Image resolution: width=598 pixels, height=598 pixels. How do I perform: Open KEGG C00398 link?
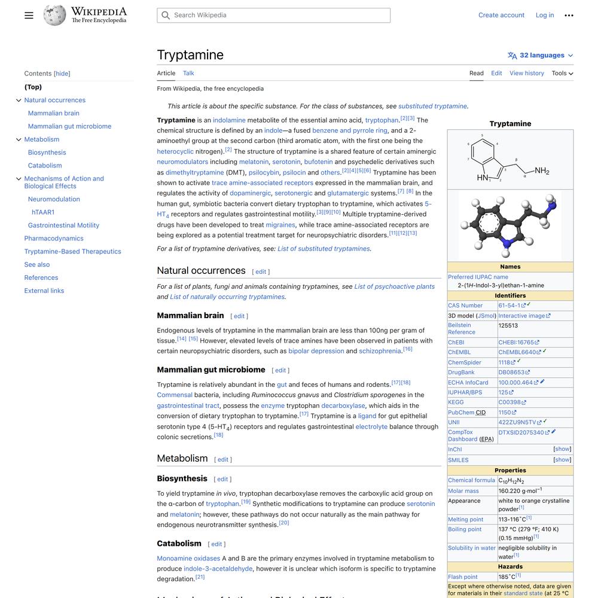(512, 402)
